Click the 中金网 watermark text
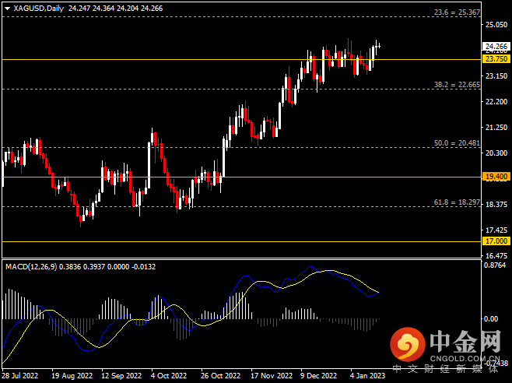The height and width of the screenshot is (383, 512). [464, 339]
